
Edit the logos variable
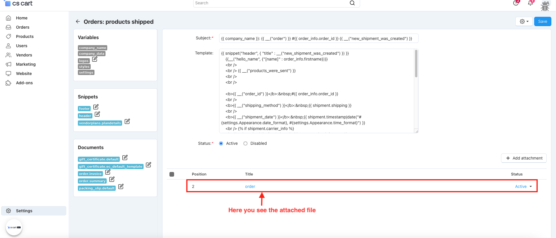click(x=95, y=59)
